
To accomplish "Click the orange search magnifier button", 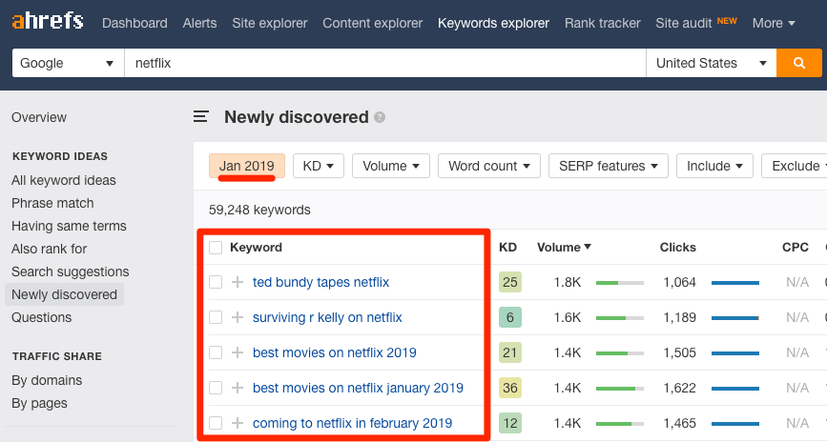I will click(799, 63).
